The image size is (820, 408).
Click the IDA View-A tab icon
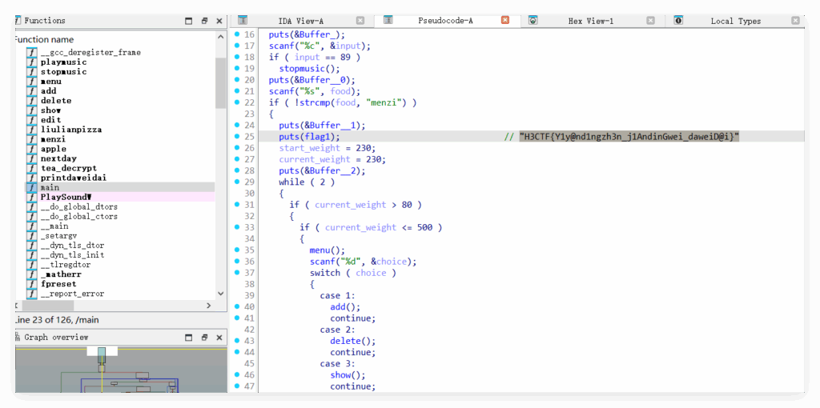pyautogui.click(x=243, y=21)
